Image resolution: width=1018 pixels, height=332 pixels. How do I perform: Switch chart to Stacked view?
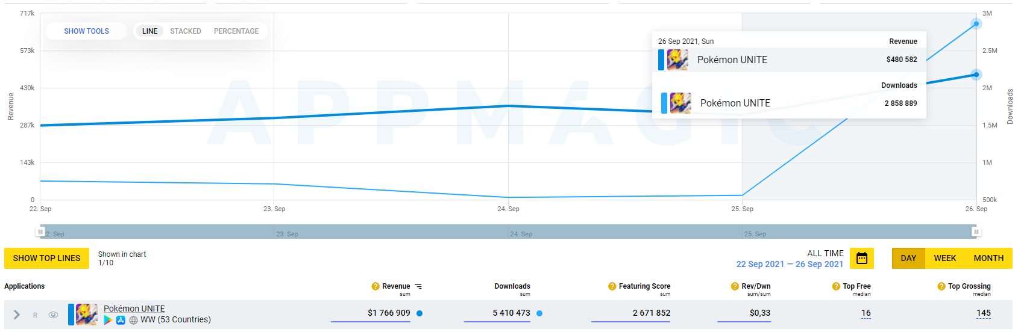tap(186, 31)
